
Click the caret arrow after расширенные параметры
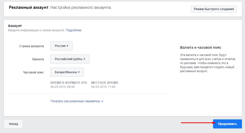click(x=102, y=101)
